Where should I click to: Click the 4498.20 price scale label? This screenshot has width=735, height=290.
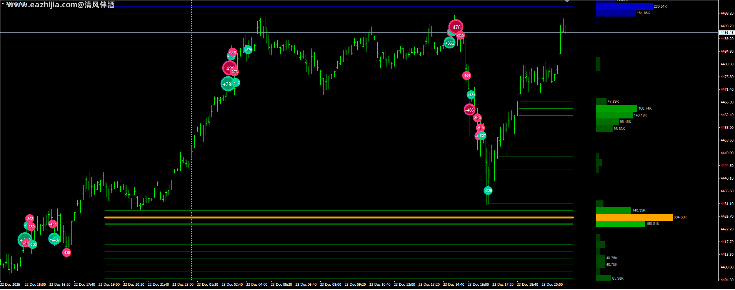point(727,13)
